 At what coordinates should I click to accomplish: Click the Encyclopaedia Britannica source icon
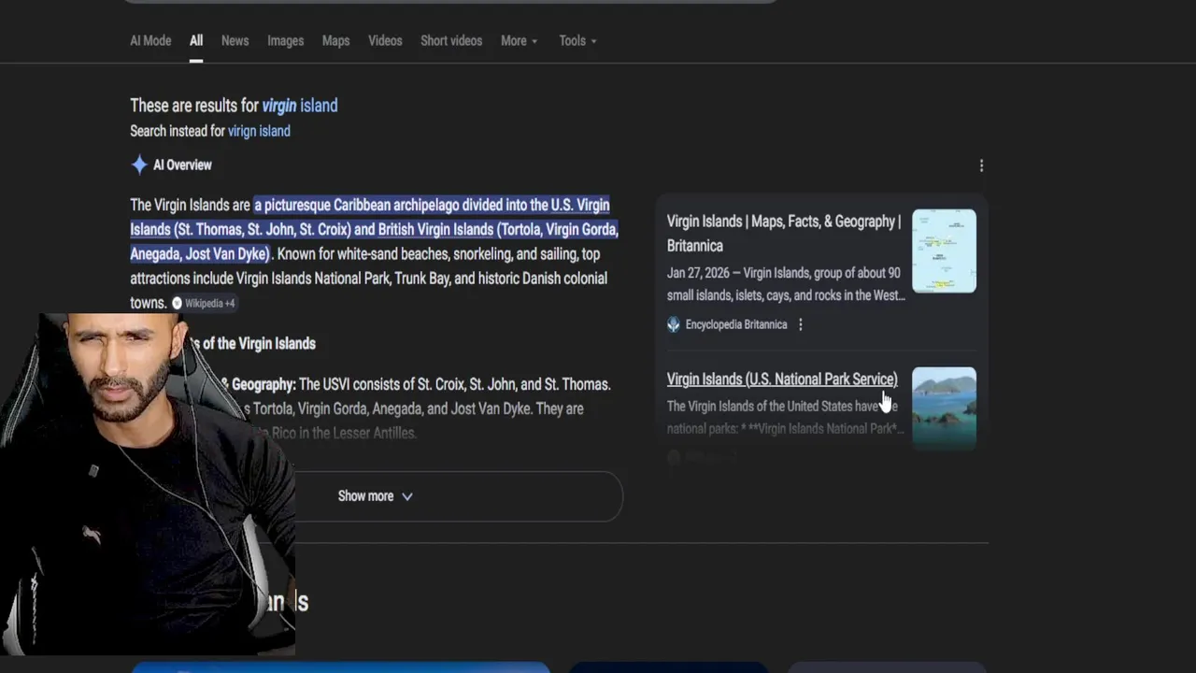point(673,324)
